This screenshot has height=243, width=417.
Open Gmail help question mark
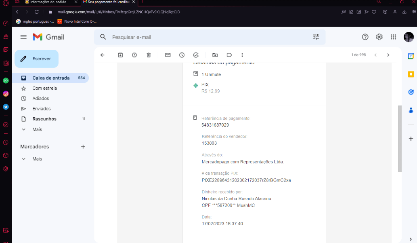[365, 37]
